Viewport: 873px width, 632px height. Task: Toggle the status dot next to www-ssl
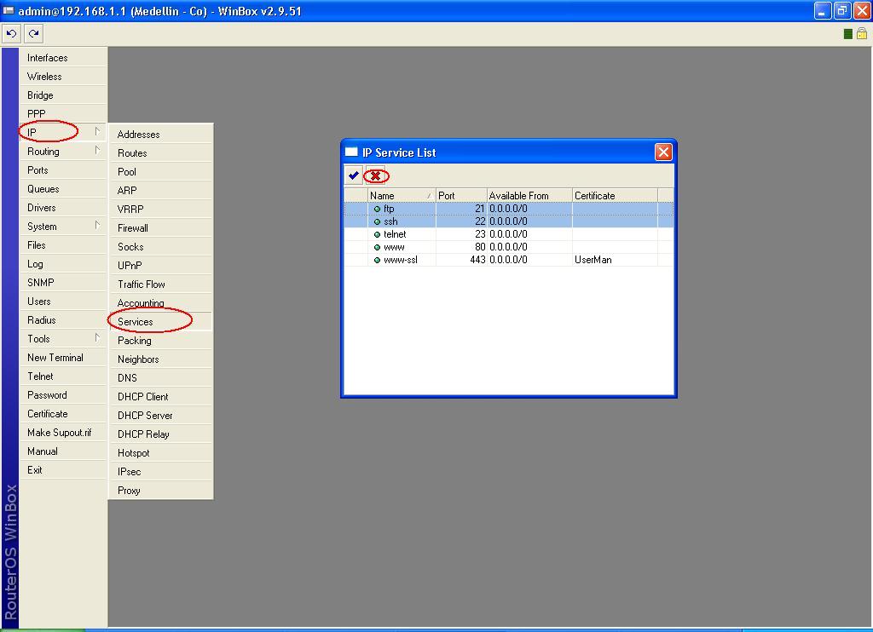point(377,260)
